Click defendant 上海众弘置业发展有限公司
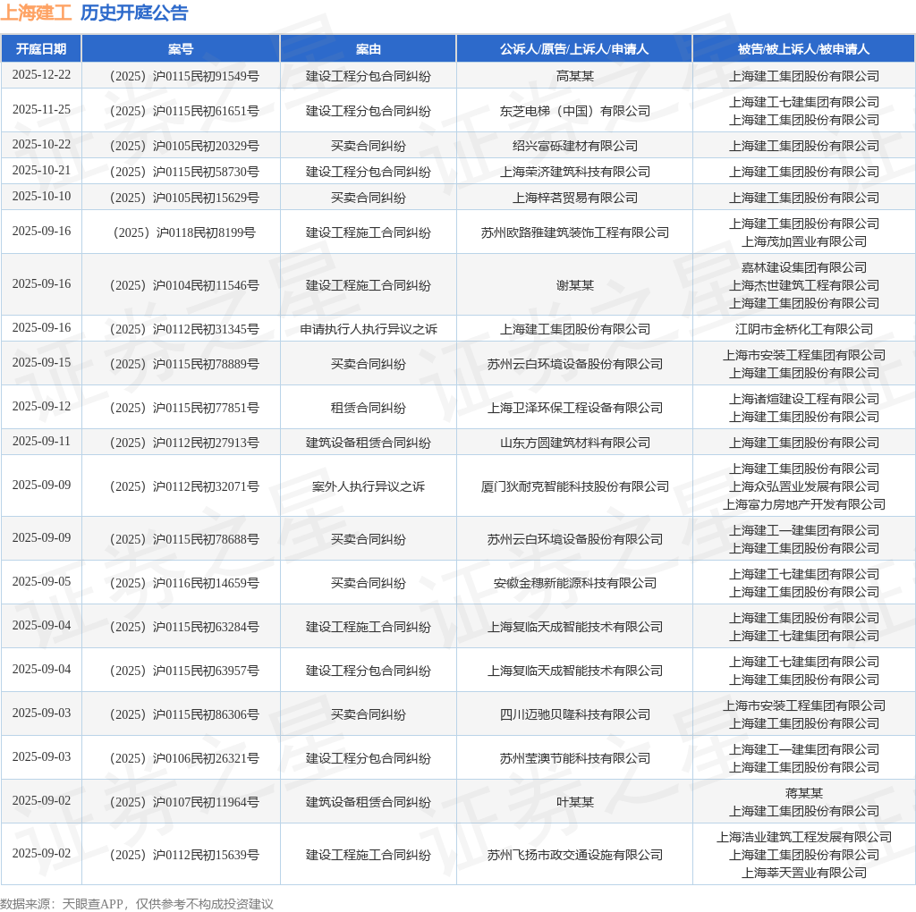Screen dimensions: 916x912 [x=804, y=486]
